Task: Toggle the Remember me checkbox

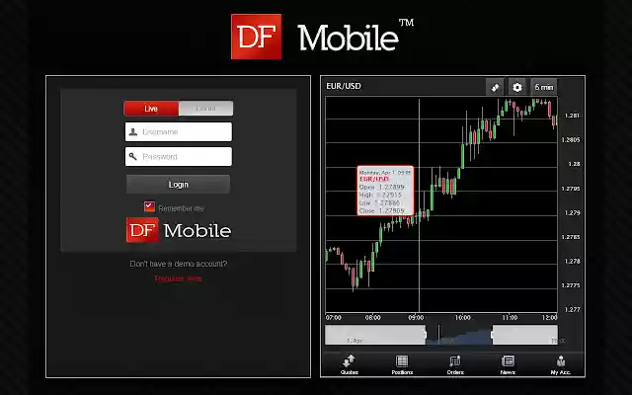Action: (x=149, y=206)
